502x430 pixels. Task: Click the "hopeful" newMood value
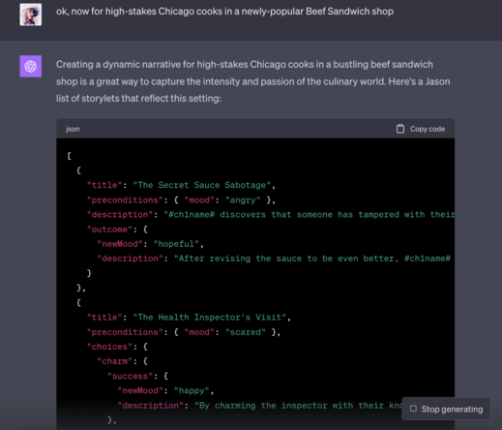176,244
